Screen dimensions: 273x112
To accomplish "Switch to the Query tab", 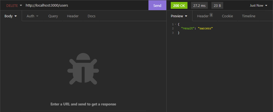I will tap(53, 16).
